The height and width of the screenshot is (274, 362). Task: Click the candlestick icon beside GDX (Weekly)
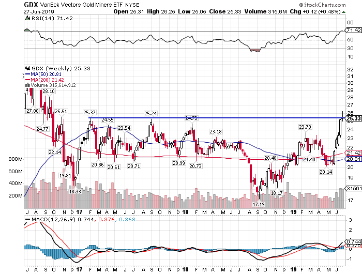[28, 68]
